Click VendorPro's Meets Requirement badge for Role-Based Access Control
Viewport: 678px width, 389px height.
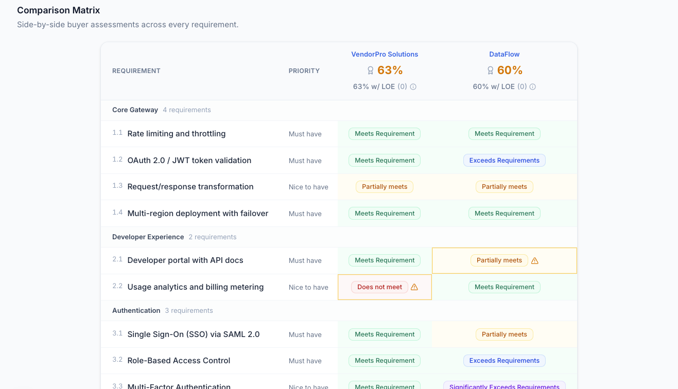(385, 361)
